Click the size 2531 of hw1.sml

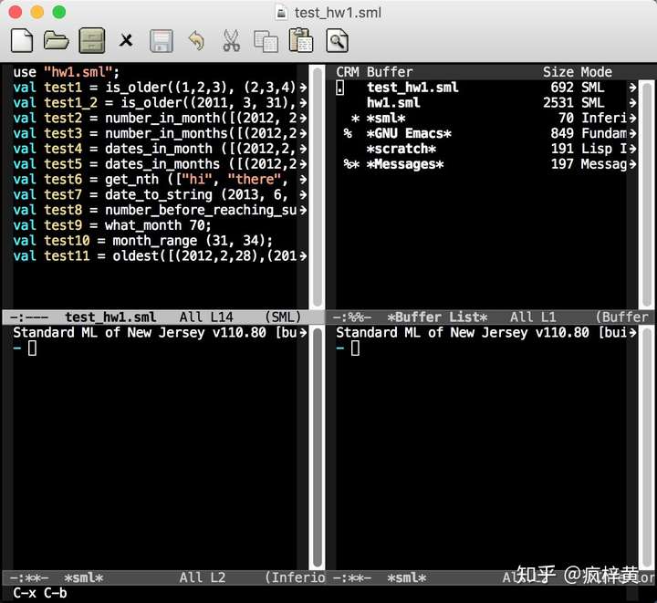[x=558, y=102]
